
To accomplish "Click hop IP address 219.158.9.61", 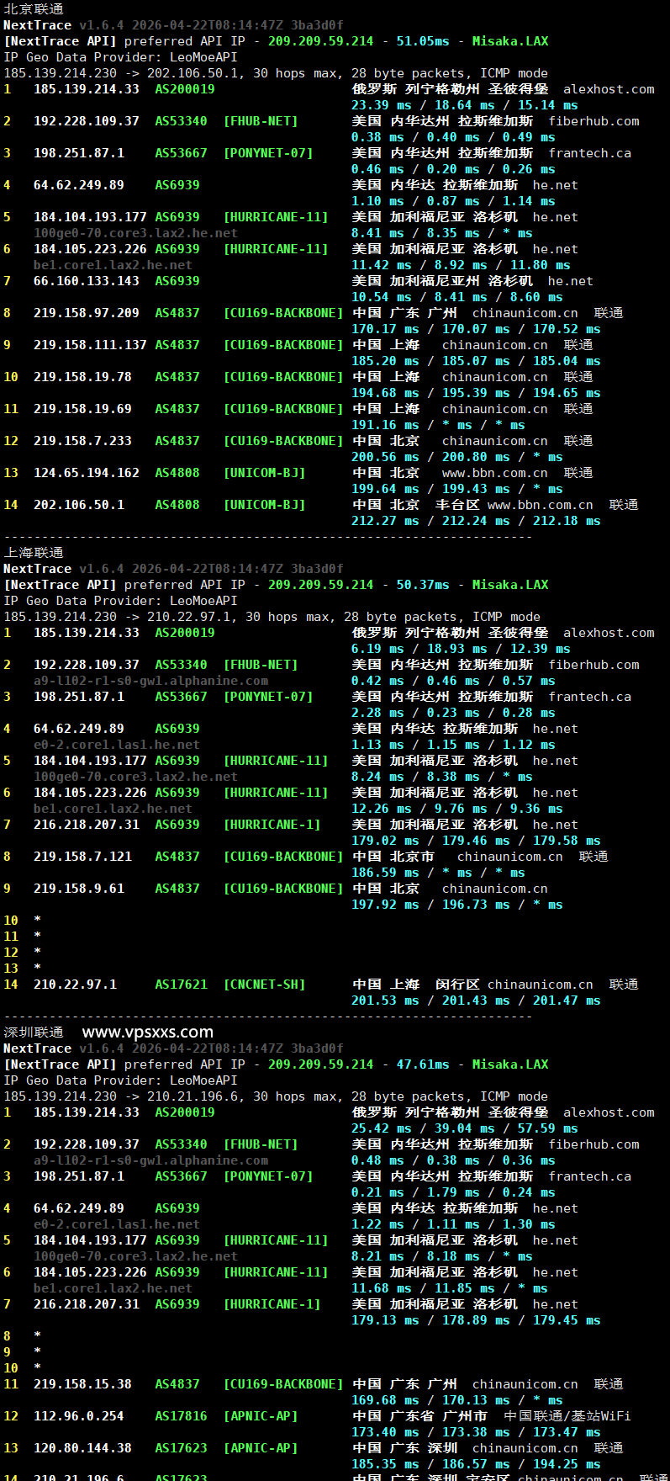I will pyautogui.click(x=79, y=888).
